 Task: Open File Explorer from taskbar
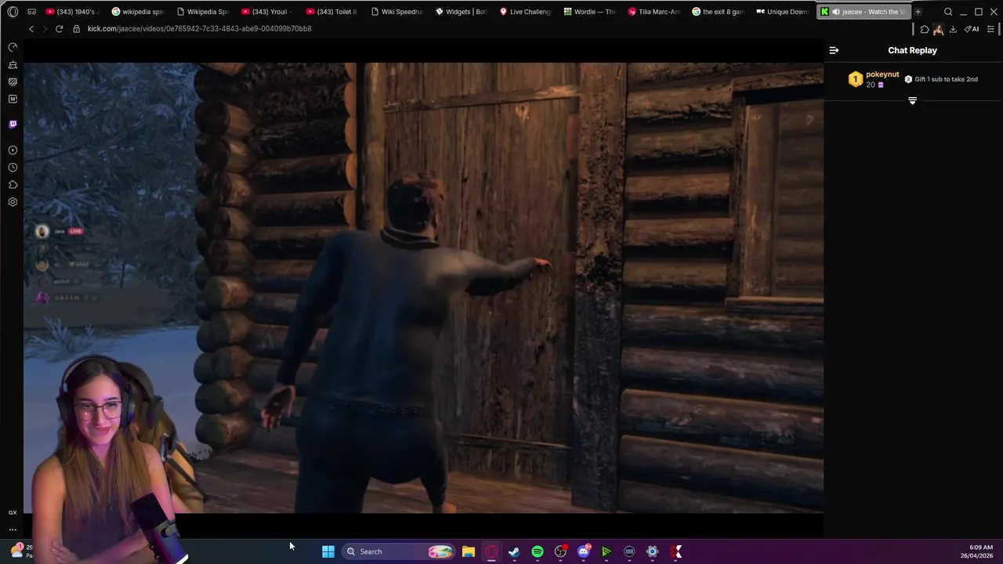[x=468, y=551]
